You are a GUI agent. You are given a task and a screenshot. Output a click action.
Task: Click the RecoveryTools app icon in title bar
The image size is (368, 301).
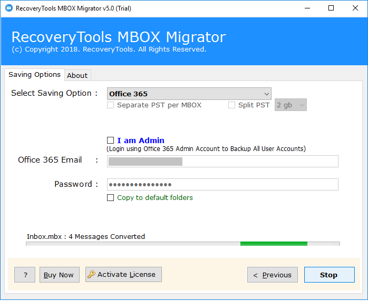click(8, 8)
